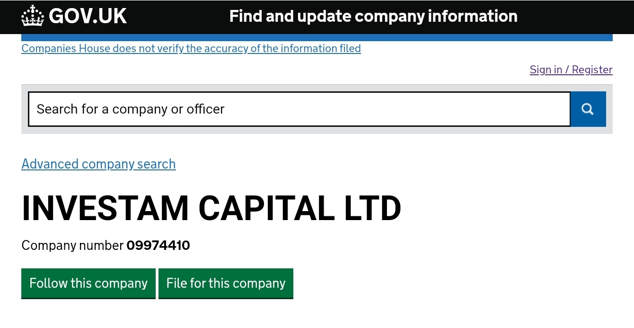Click the word Register in sign-in link
This screenshot has height=328, width=634.
point(592,70)
